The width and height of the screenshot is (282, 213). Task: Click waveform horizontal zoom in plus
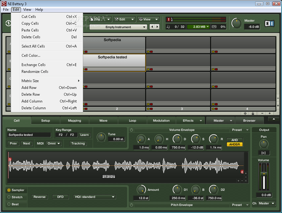(x=239, y=181)
